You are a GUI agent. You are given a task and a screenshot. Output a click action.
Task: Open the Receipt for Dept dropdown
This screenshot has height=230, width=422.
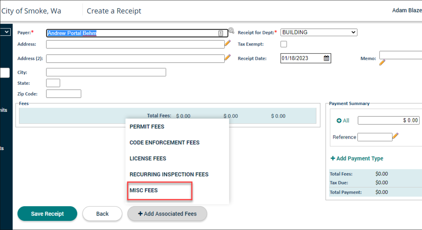pos(319,32)
